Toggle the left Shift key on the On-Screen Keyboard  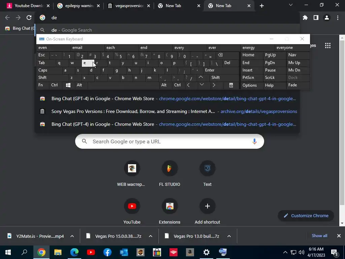(x=52, y=78)
